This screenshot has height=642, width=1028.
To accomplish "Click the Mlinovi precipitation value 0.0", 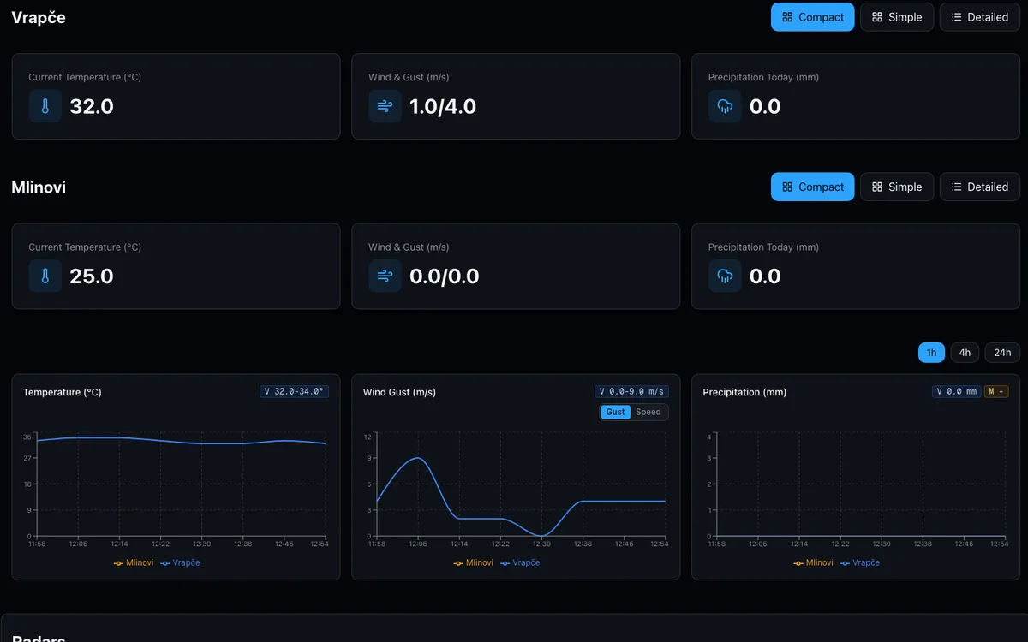I will click(x=765, y=276).
